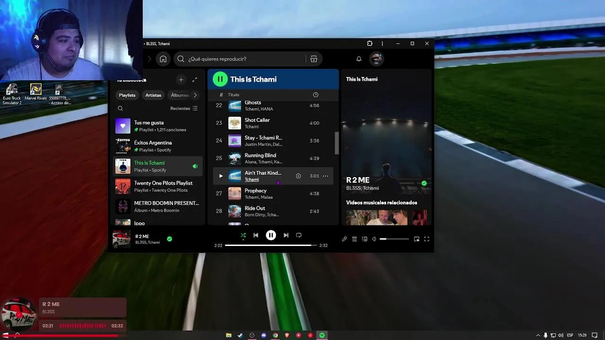Open 'Tus me gusta' playlist
The image size is (605, 340).
tap(158, 126)
